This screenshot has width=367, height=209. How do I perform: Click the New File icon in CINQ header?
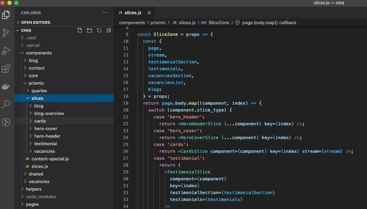tap(80, 30)
